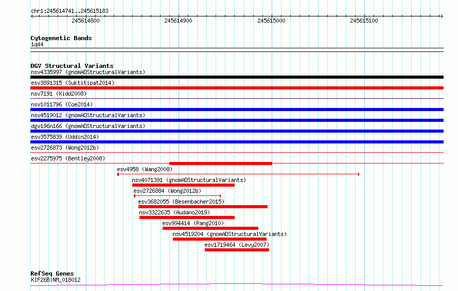
Task: Click the red bar under nsv4071391
Action: [x=183, y=185]
